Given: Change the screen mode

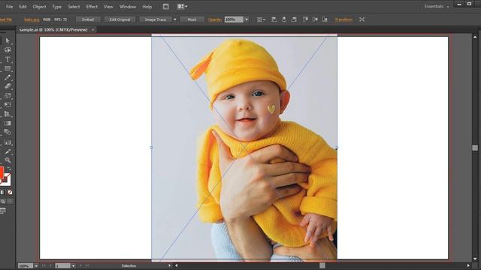Looking at the screenshot, I should click(x=3, y=211).
